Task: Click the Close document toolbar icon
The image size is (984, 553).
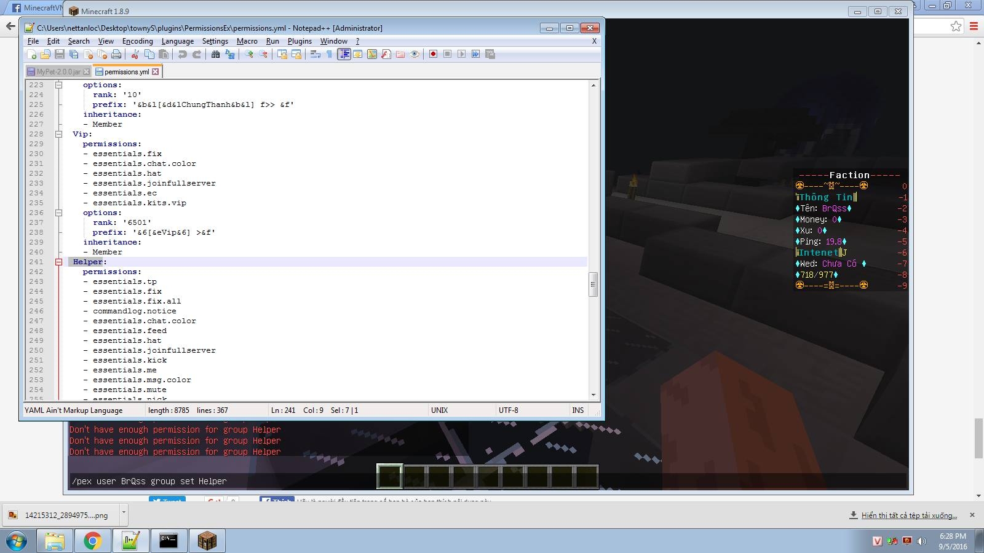Action: [88, 54]
